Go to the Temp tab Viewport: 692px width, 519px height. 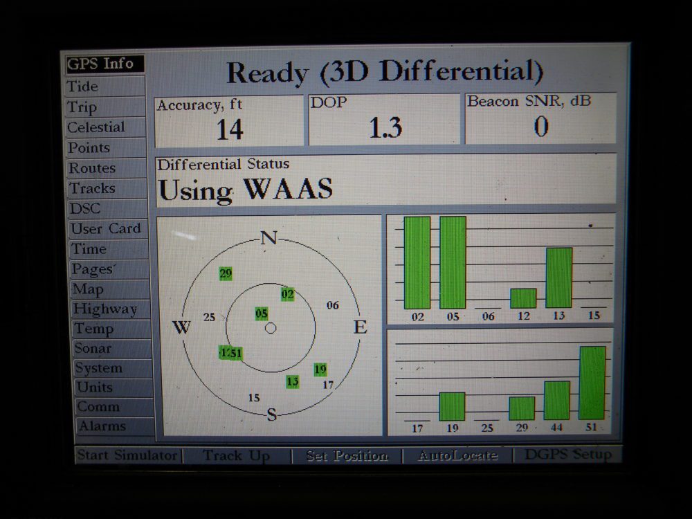click(x=111, y=329)
